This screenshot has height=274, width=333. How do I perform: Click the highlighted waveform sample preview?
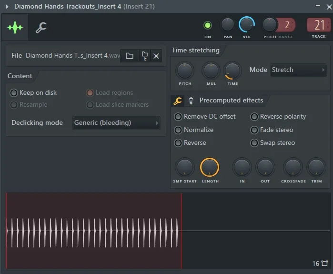click(x=94, y=231)
